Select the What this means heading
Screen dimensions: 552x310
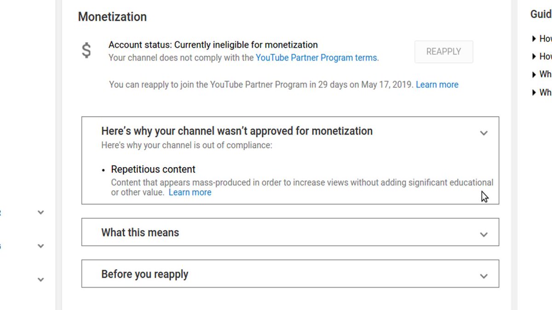click(140, 232)
